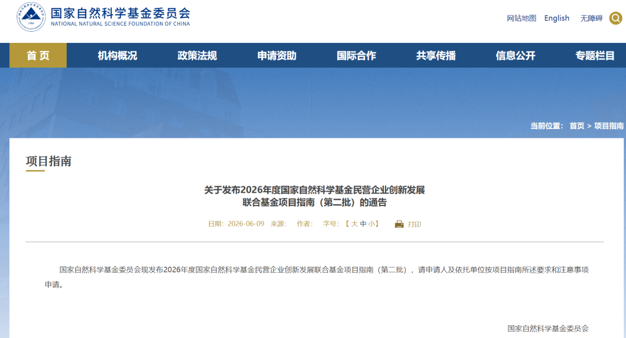Click the printer icon beside 打印
Screen dimensions: 626x338
point(399,224)
